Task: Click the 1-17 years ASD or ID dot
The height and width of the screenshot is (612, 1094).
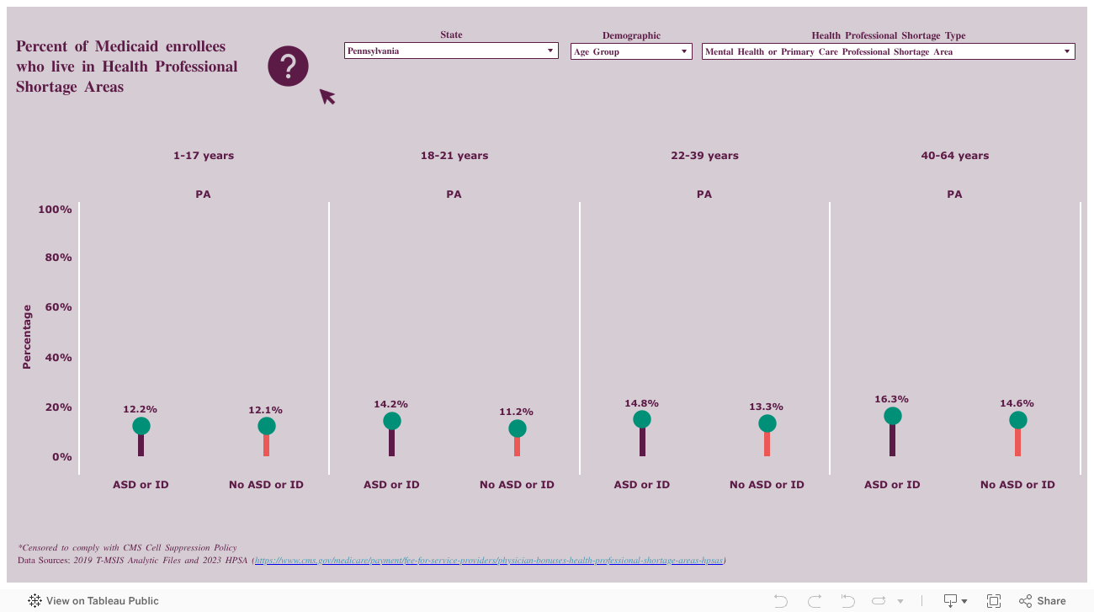Action: click(141, 426)
